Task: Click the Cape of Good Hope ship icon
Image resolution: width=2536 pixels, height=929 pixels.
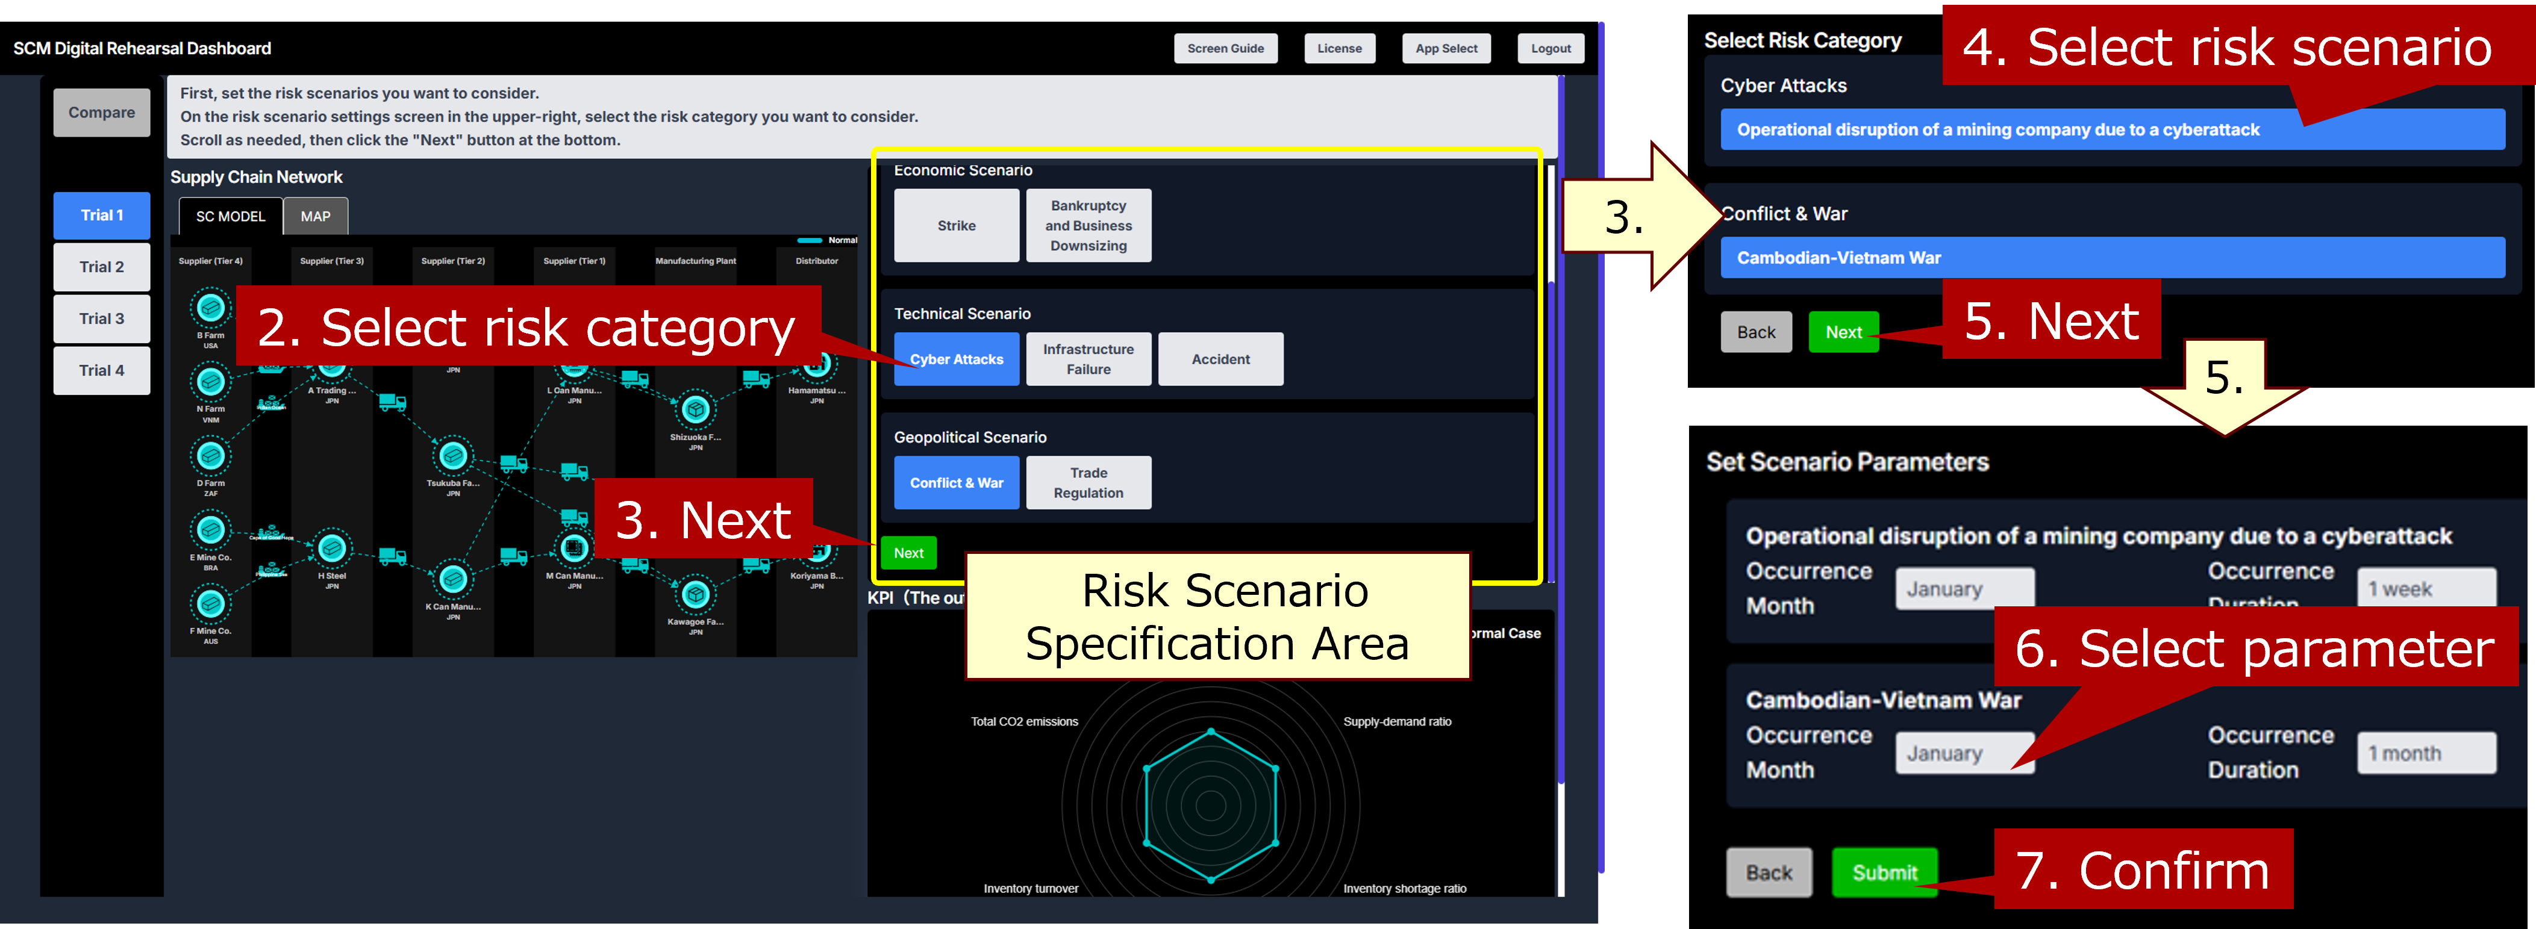Action: point(270,533)
